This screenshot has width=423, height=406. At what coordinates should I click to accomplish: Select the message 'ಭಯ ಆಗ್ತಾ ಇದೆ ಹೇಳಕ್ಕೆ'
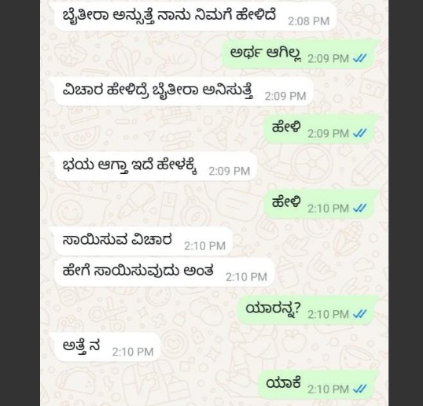coord(130,165)
